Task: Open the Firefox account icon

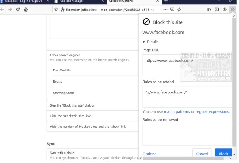Action: point(225,9)
